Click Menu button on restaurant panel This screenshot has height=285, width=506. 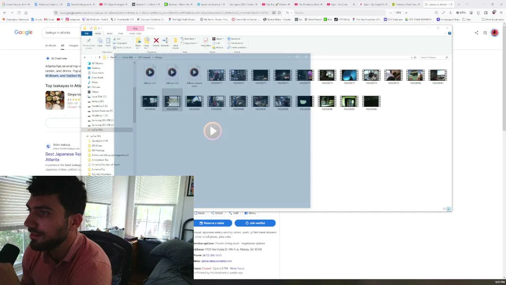(251, 213)
